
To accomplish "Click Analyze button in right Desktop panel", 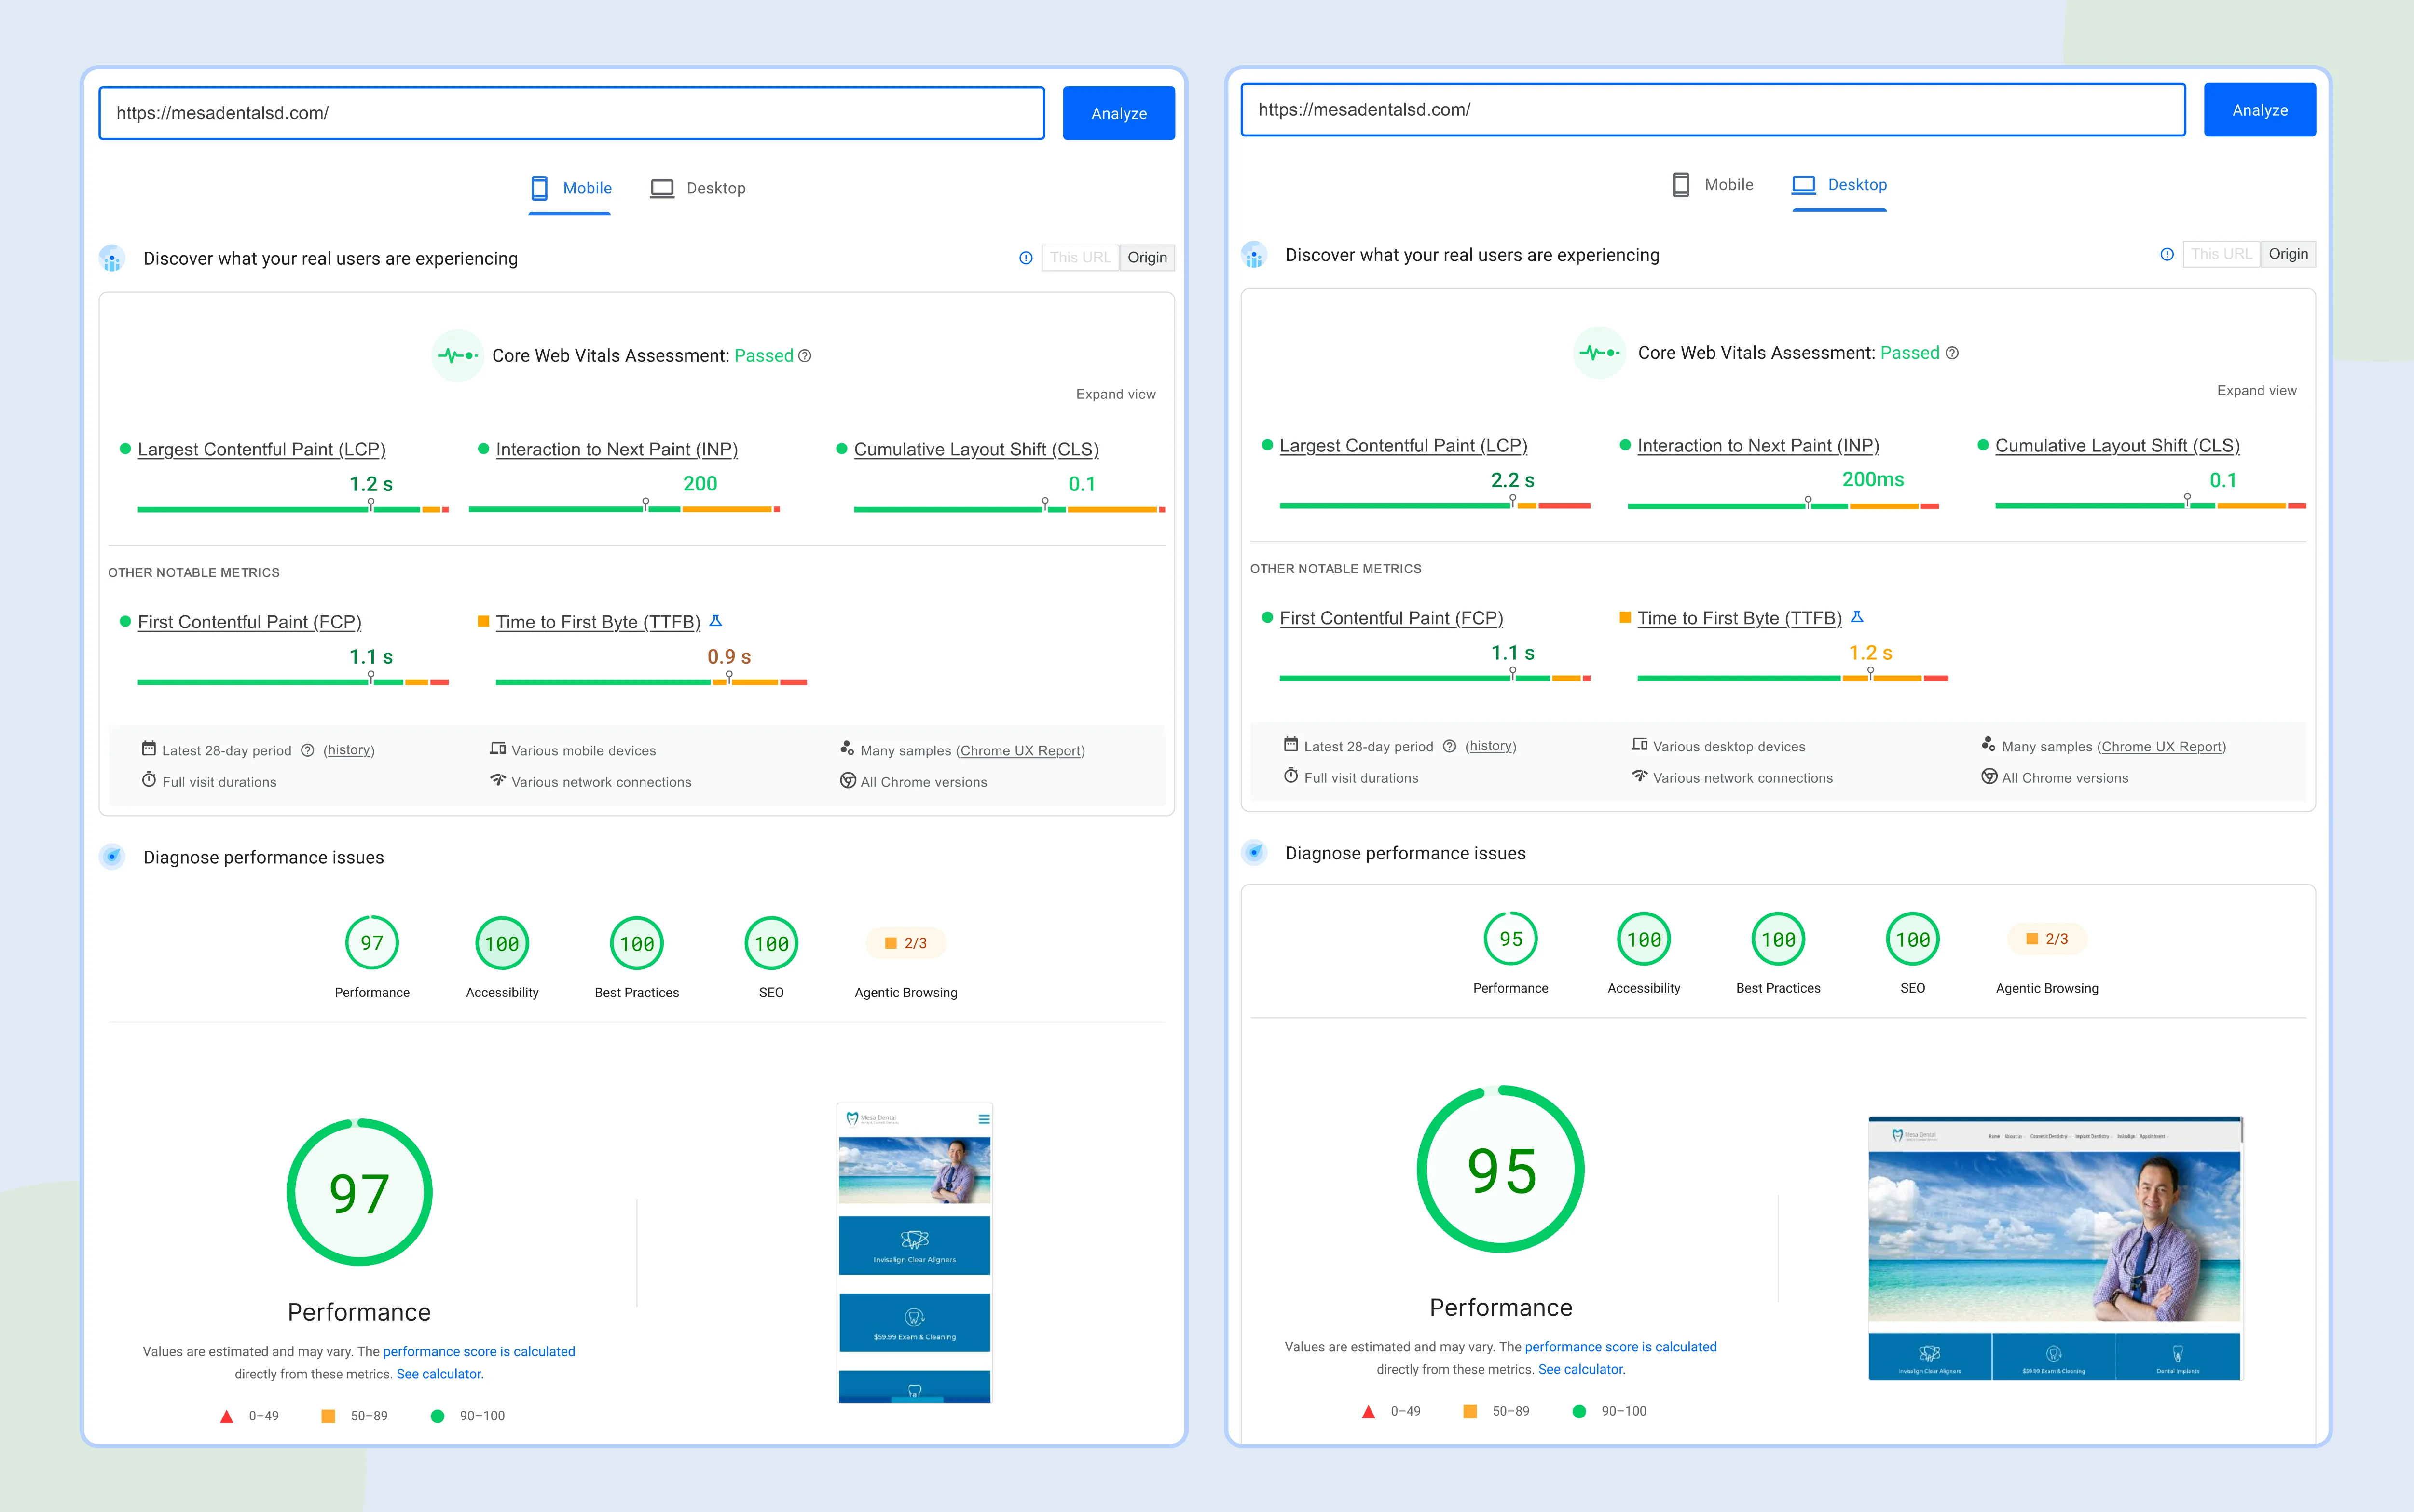I will (2259, 110).
